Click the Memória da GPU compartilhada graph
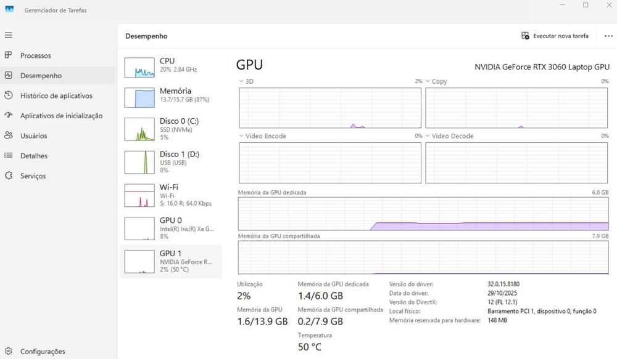This screenshot has width=617, height=359. coord(423,257)
